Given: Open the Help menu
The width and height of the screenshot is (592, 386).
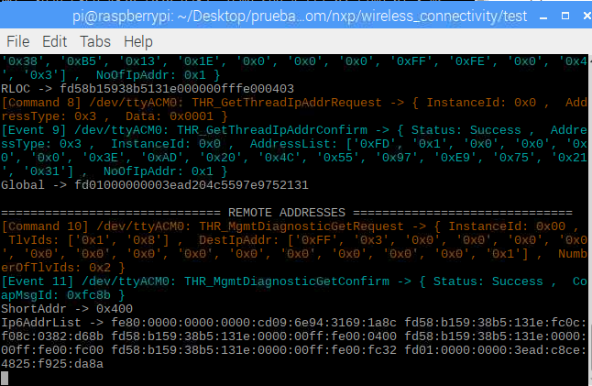Looking at the screenshot, I should [x=138, y=42].
